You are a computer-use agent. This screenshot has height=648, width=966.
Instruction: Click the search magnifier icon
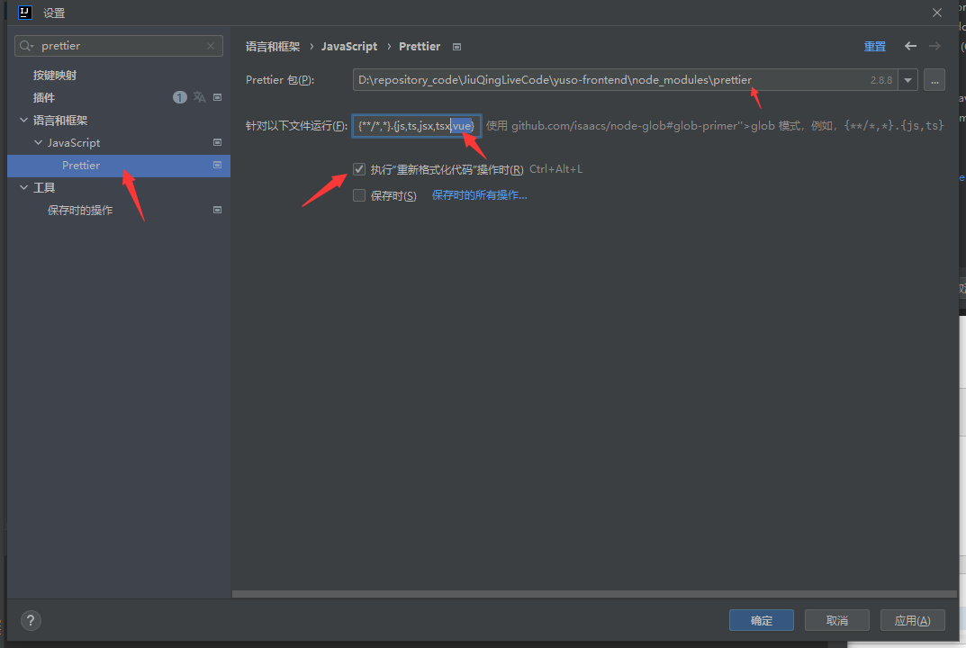point(26,46)
